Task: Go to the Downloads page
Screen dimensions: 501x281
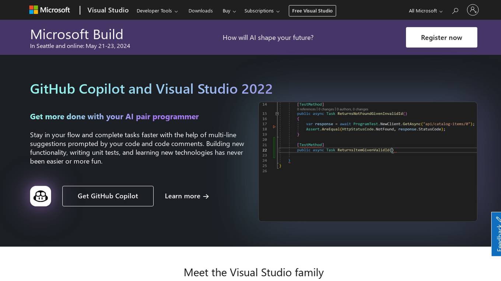Action: (200, 11)
